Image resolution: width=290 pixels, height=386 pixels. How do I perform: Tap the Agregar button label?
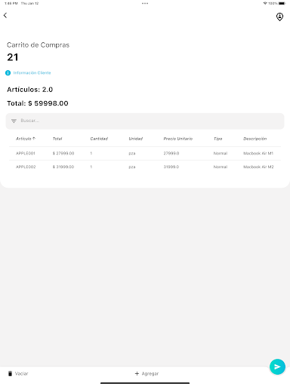tap(150, 374)
